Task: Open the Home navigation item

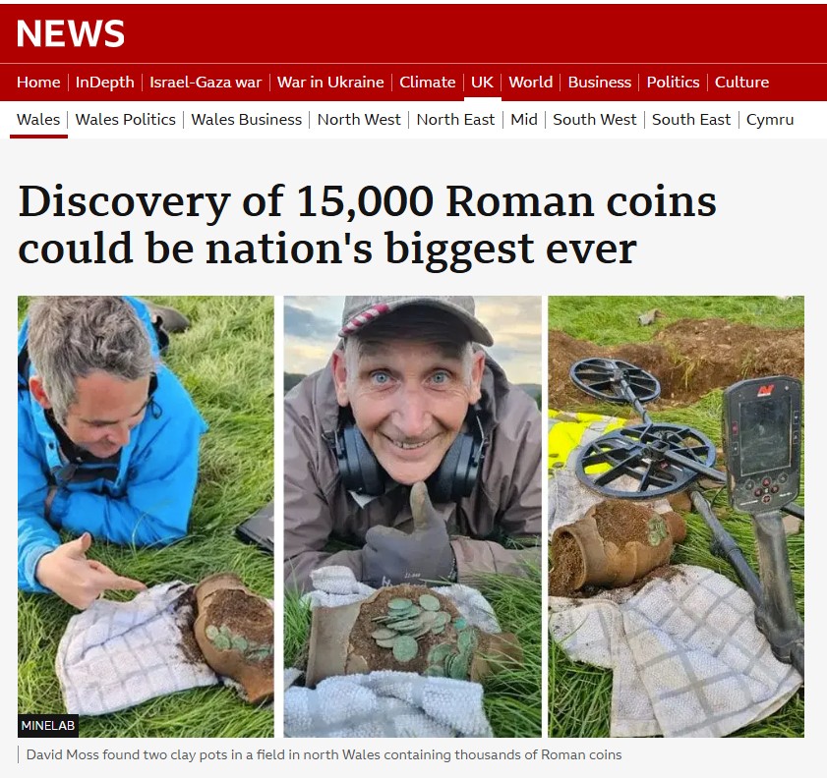Action: coord(38,83)
